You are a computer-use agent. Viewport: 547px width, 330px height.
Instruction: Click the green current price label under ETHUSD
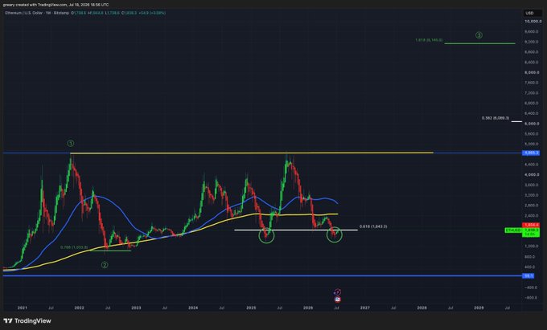click(531, 230)
